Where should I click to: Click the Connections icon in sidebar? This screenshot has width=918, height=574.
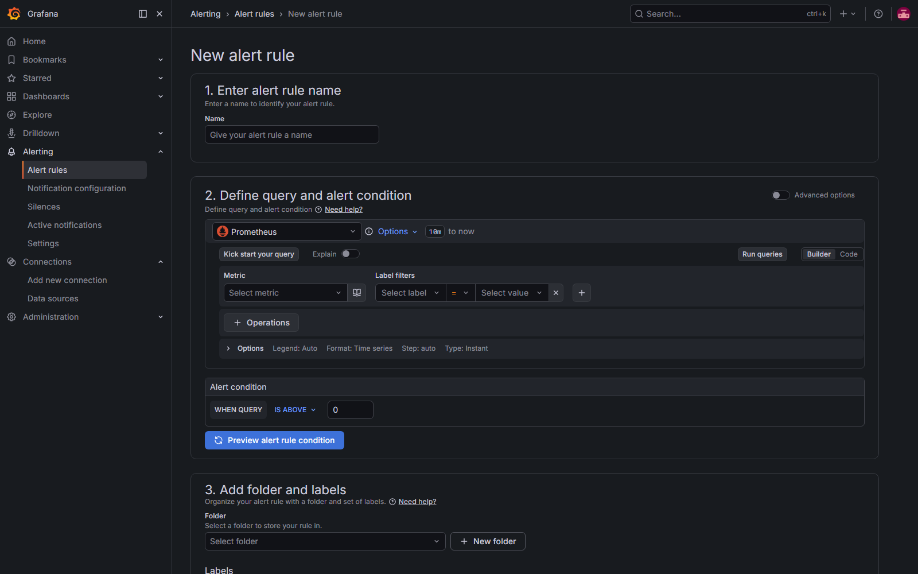11,262
